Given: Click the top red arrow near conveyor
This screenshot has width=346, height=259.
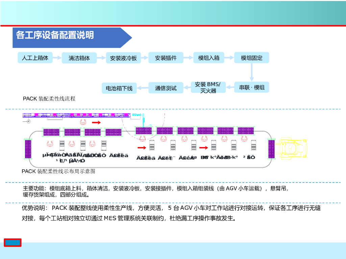Looking at the screenshot, I should coord(96,122).
